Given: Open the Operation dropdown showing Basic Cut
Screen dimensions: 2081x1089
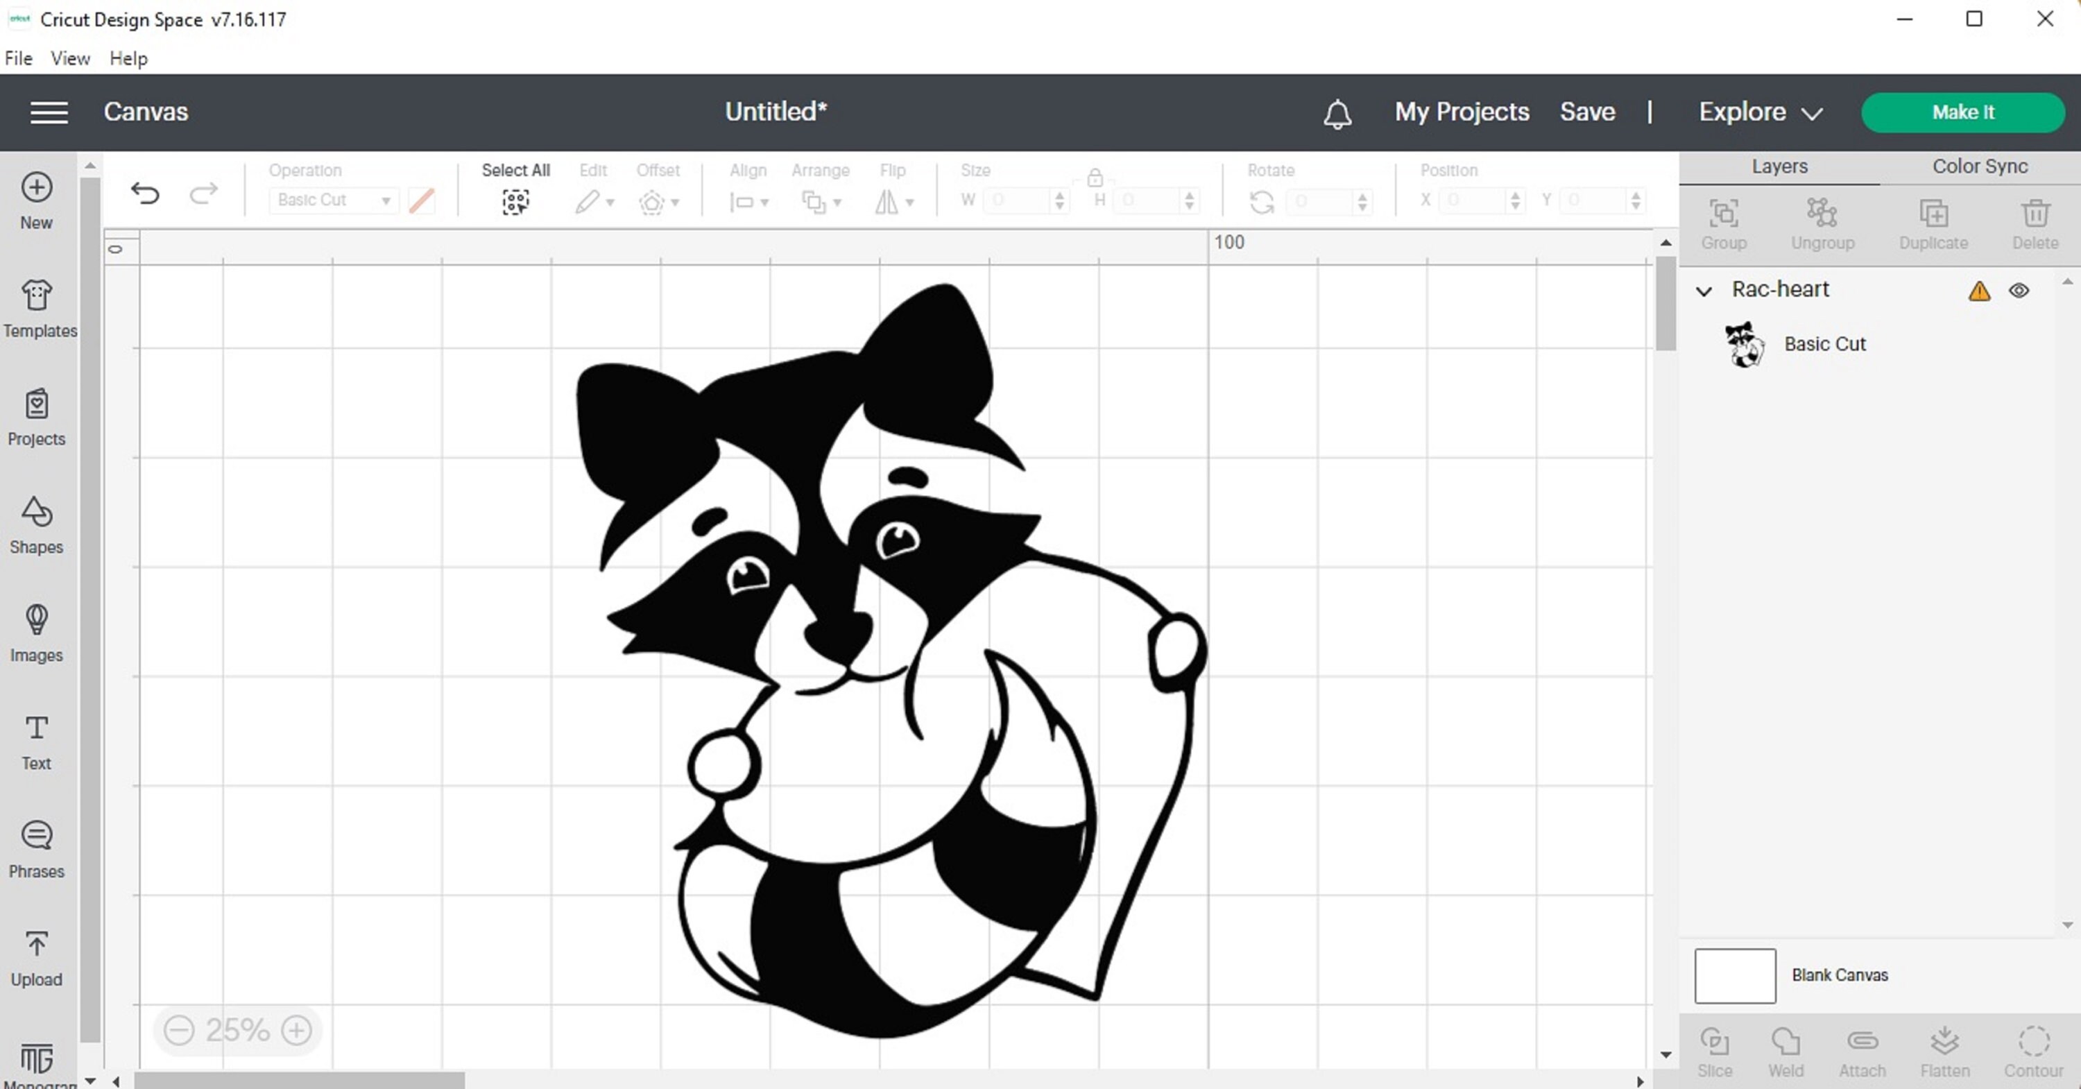Looking at the screenshot, I should [x=332, y=200].
